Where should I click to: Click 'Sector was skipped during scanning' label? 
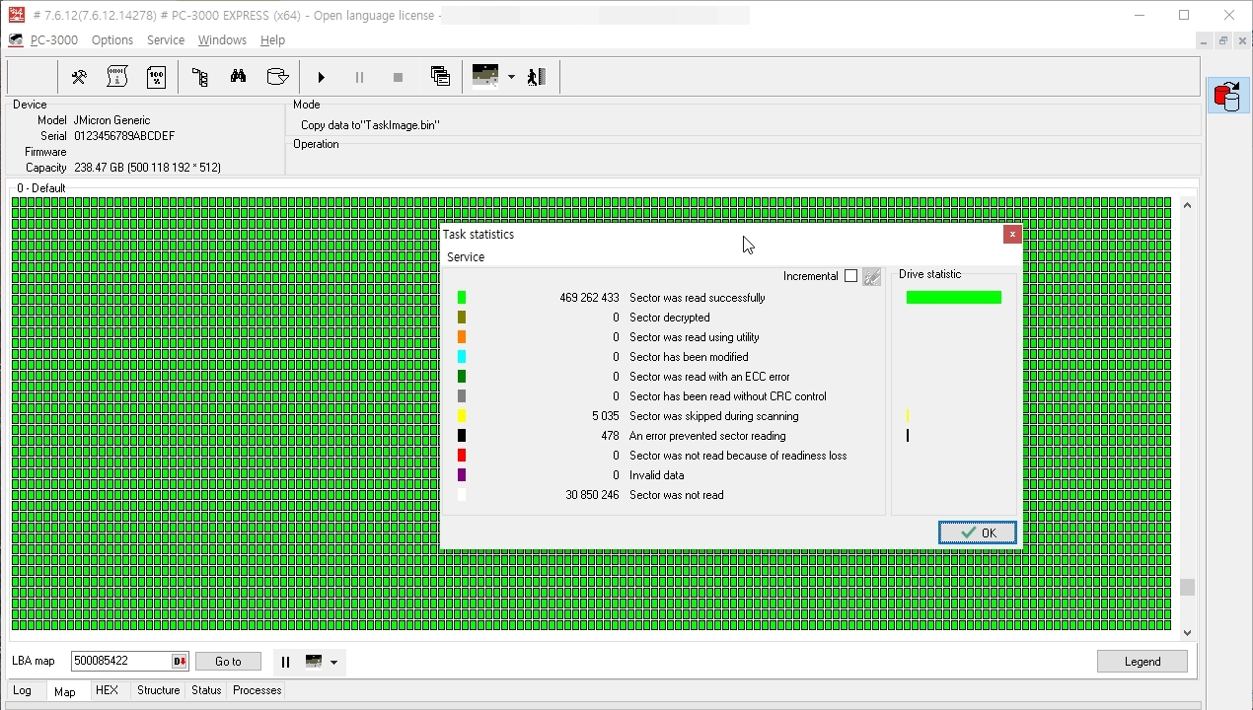[x=714, y=416]
